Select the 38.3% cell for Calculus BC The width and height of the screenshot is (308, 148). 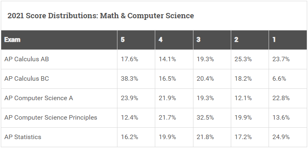pos(130,79)
